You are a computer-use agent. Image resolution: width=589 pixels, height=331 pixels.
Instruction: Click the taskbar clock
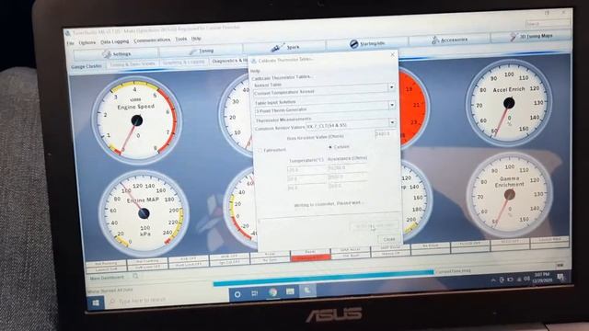541,278
